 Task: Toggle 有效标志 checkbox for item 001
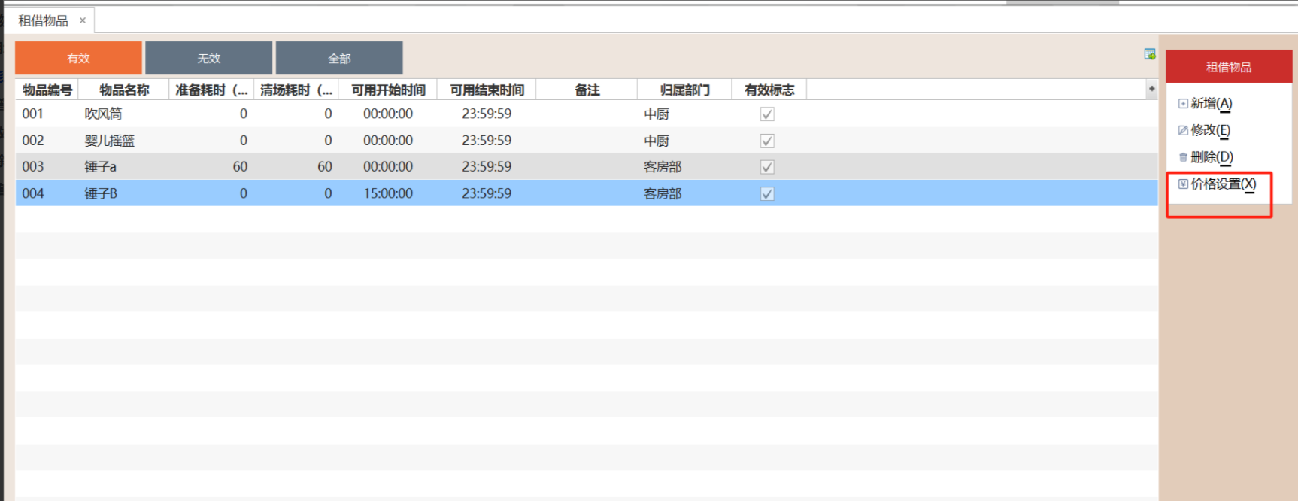[x=767, y=114]
